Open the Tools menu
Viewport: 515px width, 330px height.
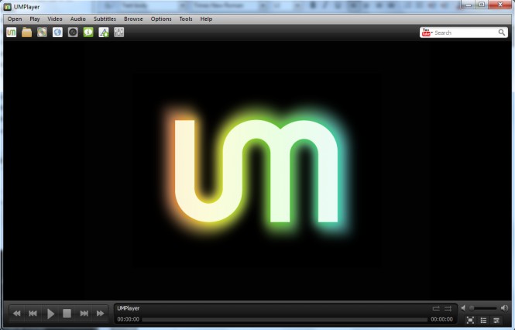[186, 19]
